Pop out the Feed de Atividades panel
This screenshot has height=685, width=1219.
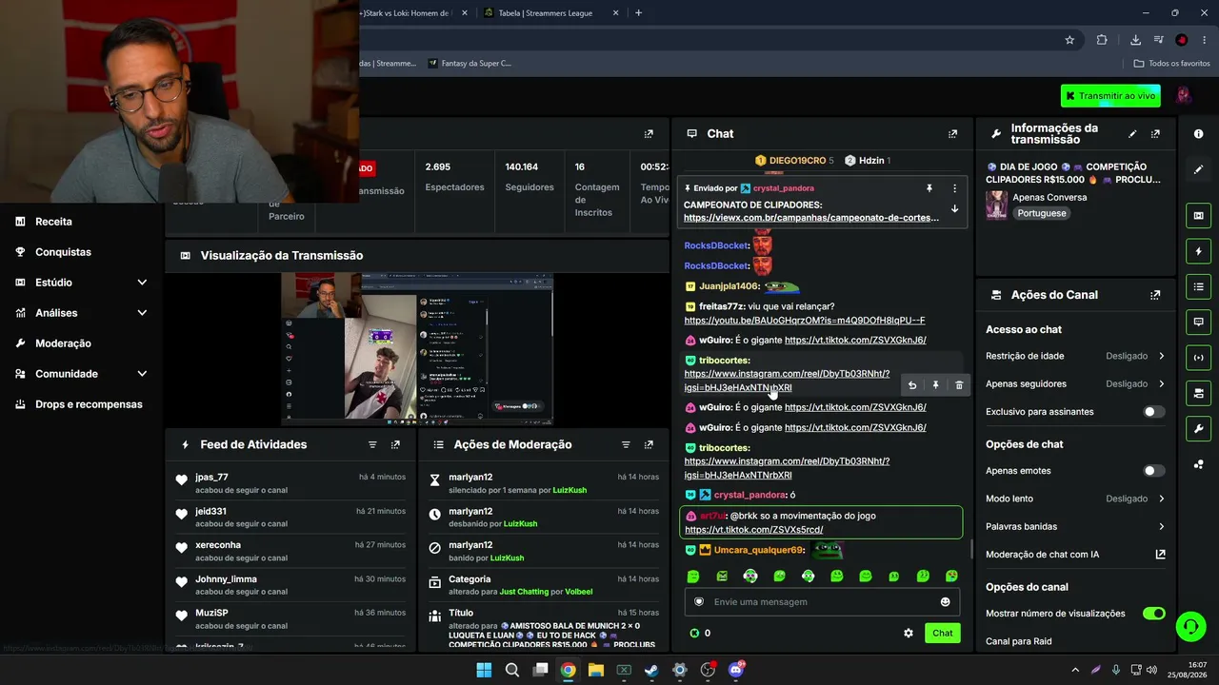395,444
